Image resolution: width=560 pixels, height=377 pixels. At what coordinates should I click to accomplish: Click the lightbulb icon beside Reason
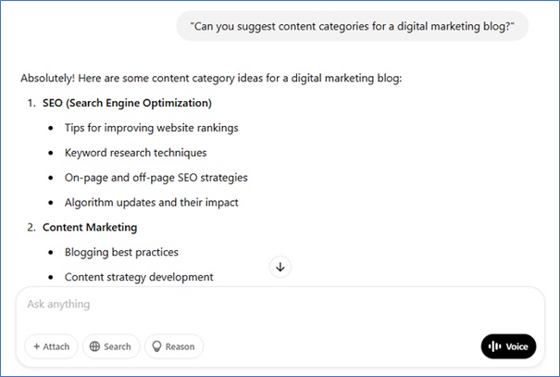pyautogui.click(x=156, y=346)
